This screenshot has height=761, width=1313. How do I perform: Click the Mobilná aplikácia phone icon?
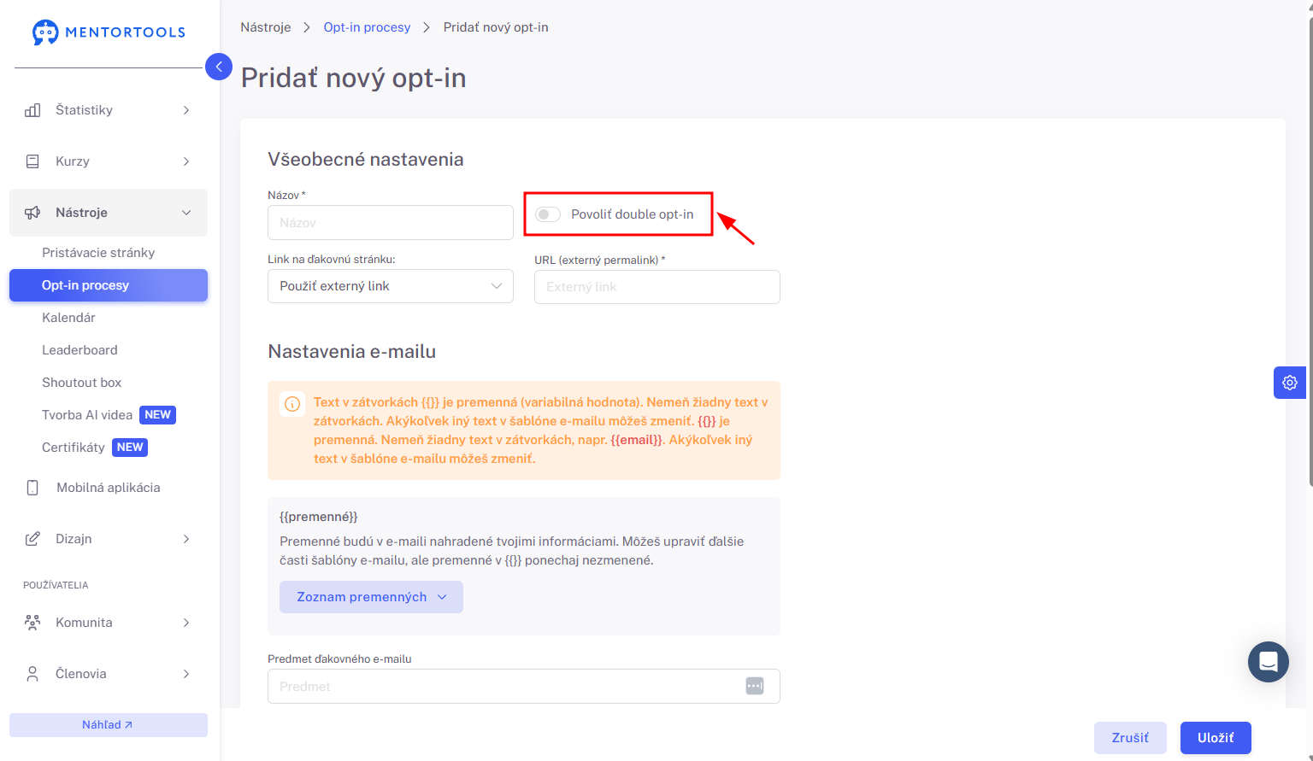coord(32,488)
